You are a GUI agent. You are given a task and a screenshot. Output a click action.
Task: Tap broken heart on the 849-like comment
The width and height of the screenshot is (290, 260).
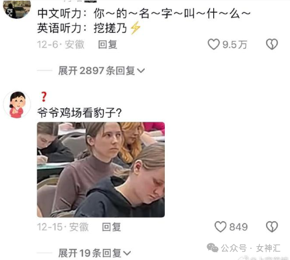point(272,227)
